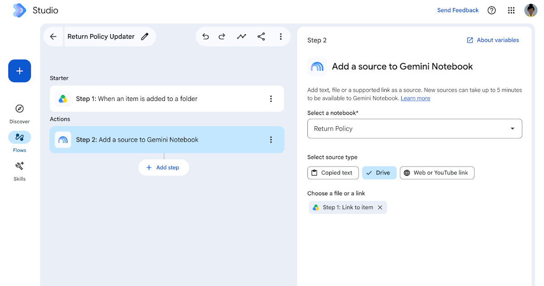Open Step 1 more options menu
Screen dimensions: 544x286
[271, 99]
